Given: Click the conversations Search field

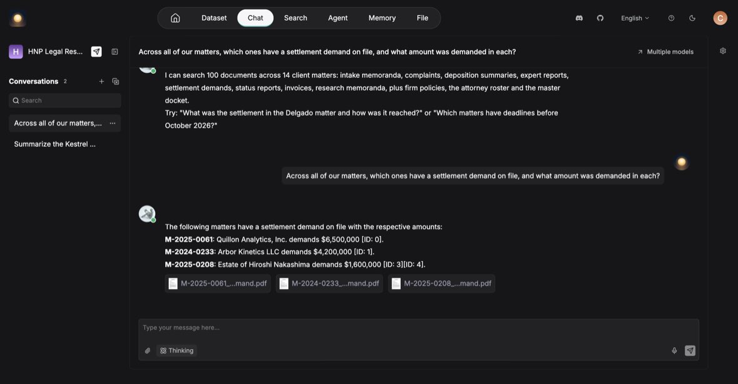Looking at the screenshot, I should coord(65,101).
